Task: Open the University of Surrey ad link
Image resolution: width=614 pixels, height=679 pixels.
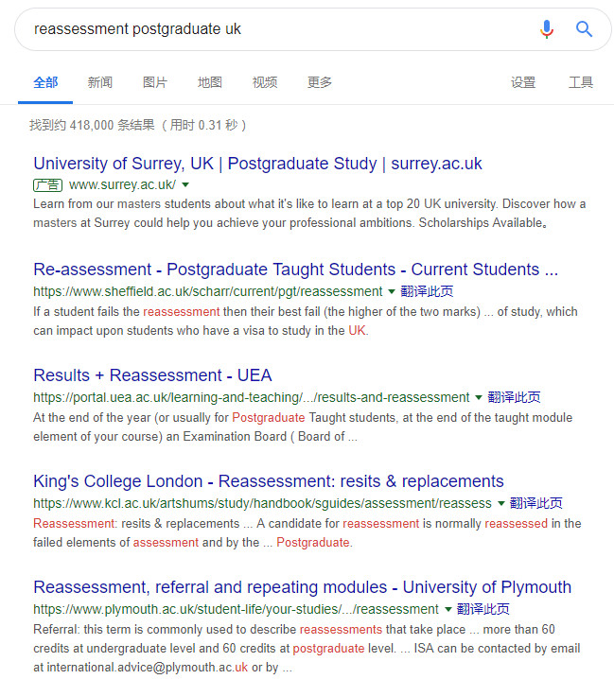Action: tap(257, 164)
